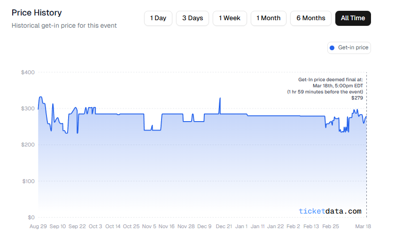Open the ticketdata.com watermark link

click(330, 211)
